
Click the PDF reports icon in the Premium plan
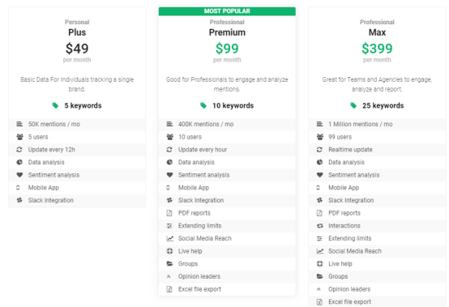click(x=169, y=213)
